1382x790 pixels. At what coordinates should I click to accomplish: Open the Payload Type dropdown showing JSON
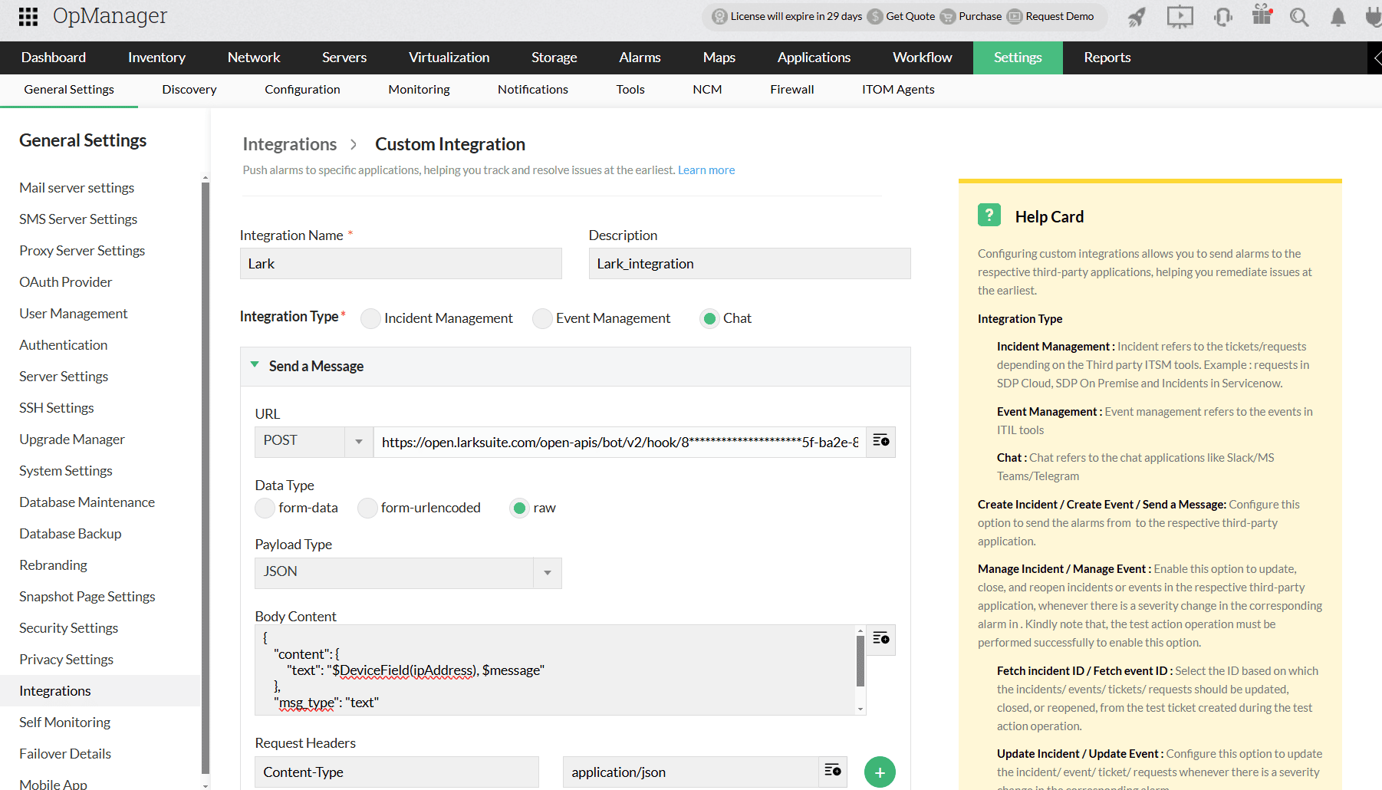[x=547, y=572]
